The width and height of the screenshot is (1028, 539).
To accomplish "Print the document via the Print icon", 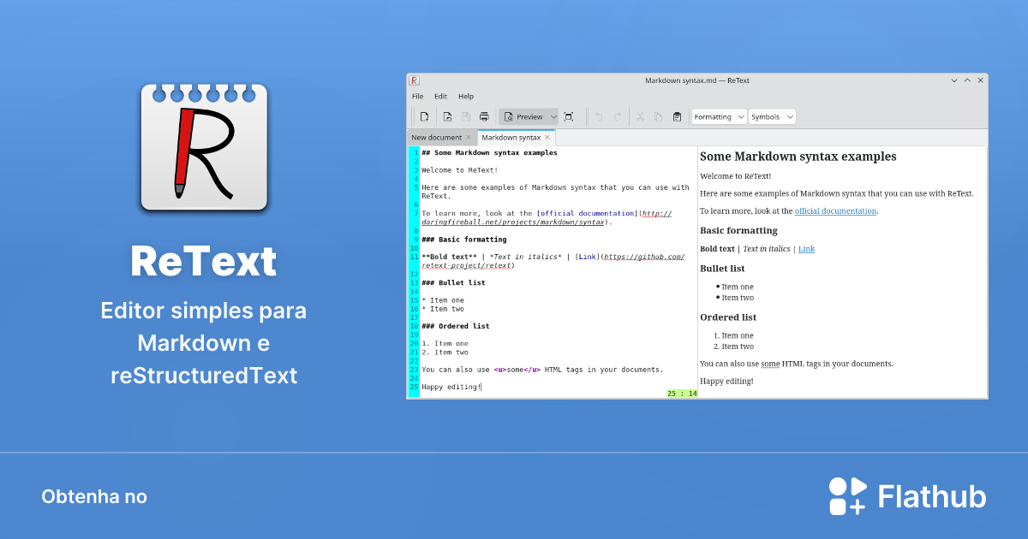I will tap(484, 116).
